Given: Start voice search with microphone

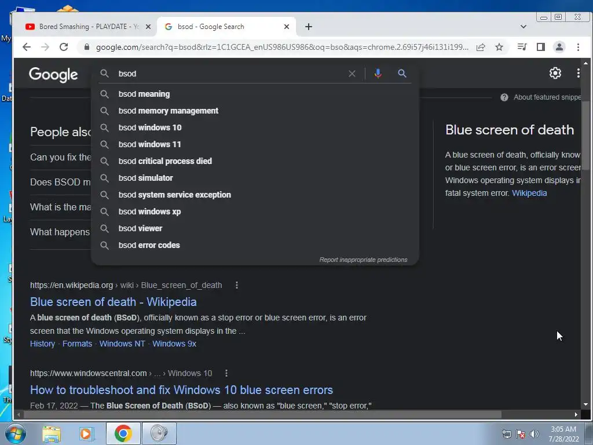Looking at the screenshot, I should point(378,74).
